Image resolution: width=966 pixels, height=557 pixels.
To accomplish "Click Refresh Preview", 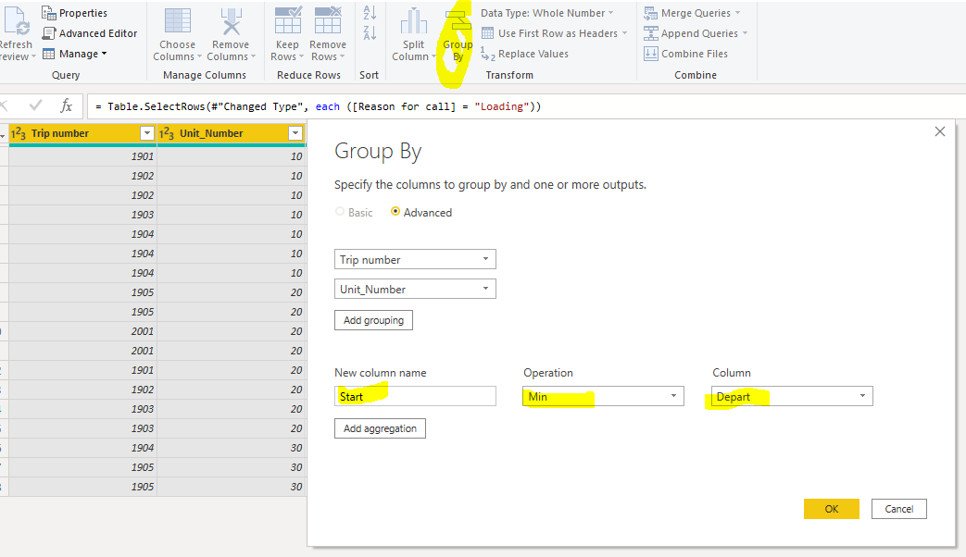I will click(x=17, y=34).
